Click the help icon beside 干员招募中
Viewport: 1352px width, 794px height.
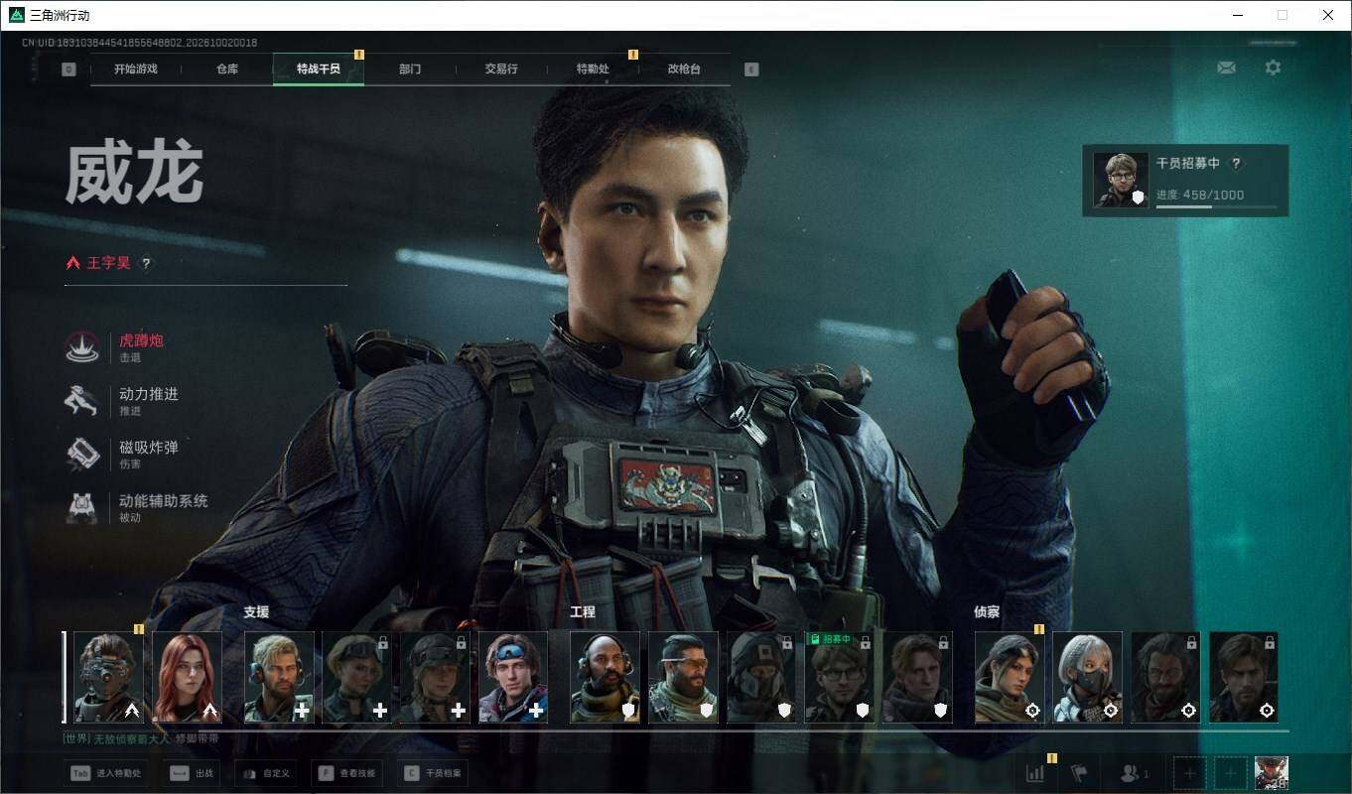pyautogui.click(x=1236, y=164)
